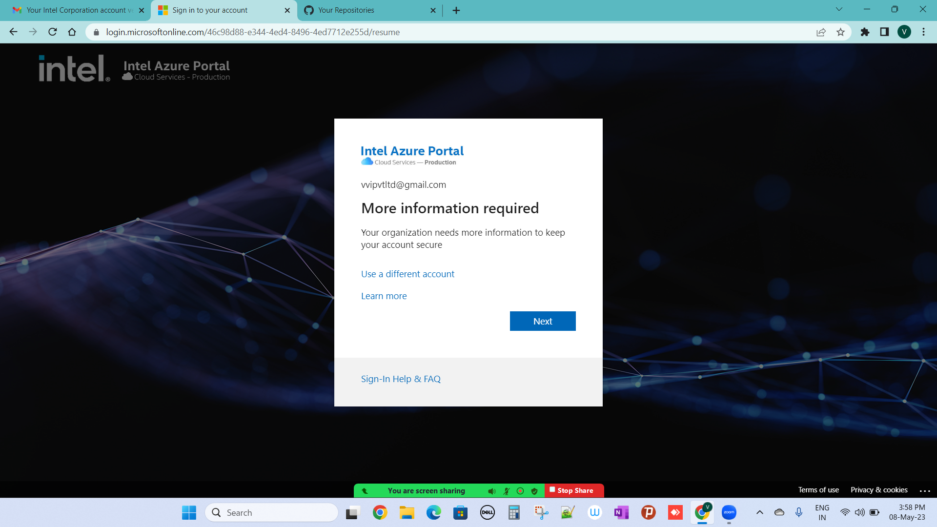Screen dimensions: 937x527
Task: Select Use a different account
Action: (x=407, y=274)
